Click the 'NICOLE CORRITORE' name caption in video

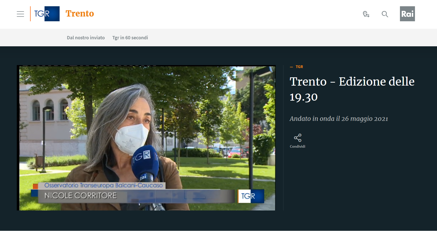click(81, 195)
